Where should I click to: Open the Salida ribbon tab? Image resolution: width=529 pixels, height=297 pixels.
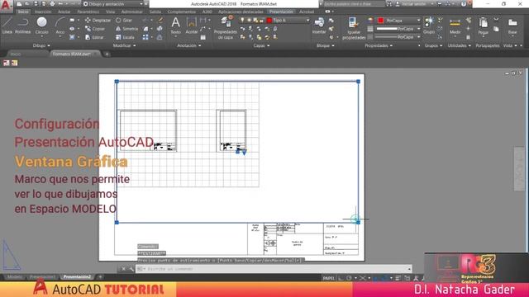coord(155,12)
